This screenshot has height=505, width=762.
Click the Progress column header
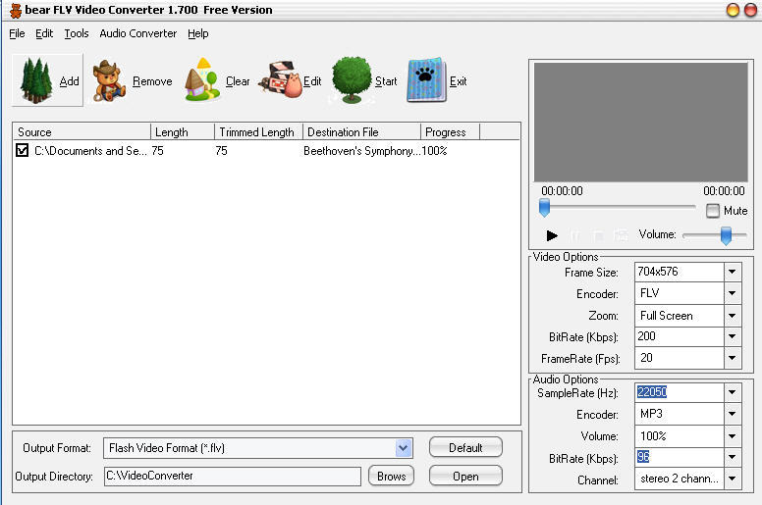point(450,132)
